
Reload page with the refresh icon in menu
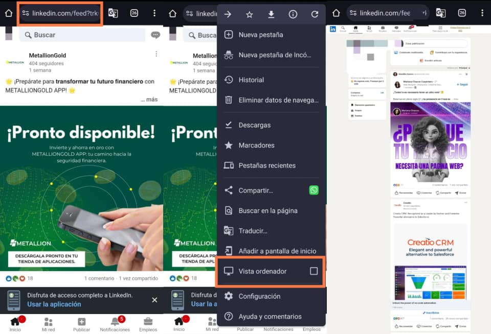pos(315,14)
